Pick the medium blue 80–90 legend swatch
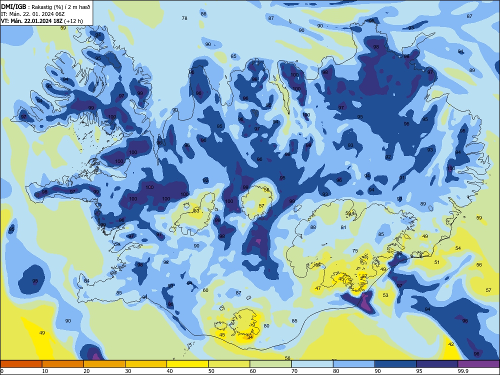The height and width of the screenshot is (375, 500). [354, 364]
